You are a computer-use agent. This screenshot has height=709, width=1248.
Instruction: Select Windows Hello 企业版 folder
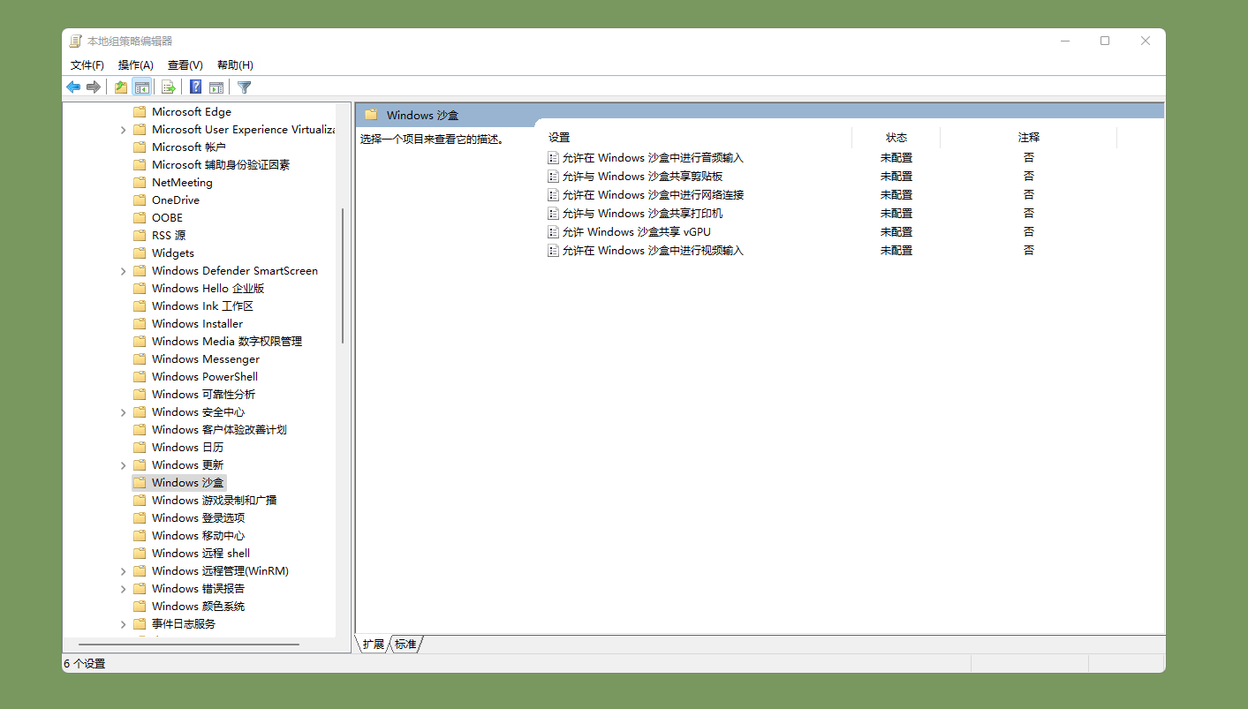208,289
